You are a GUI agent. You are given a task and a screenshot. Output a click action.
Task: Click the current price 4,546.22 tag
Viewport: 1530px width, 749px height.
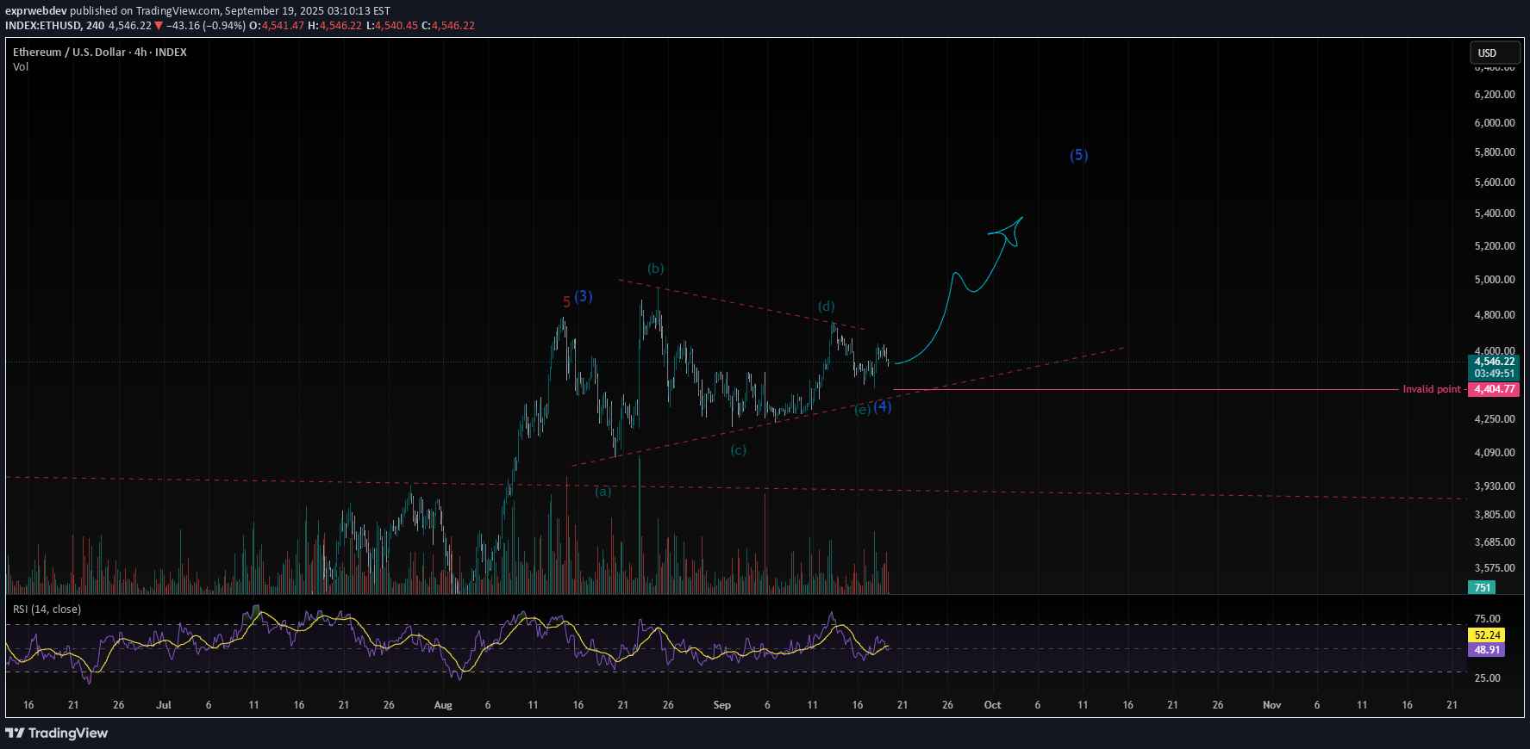(1494, 362)
